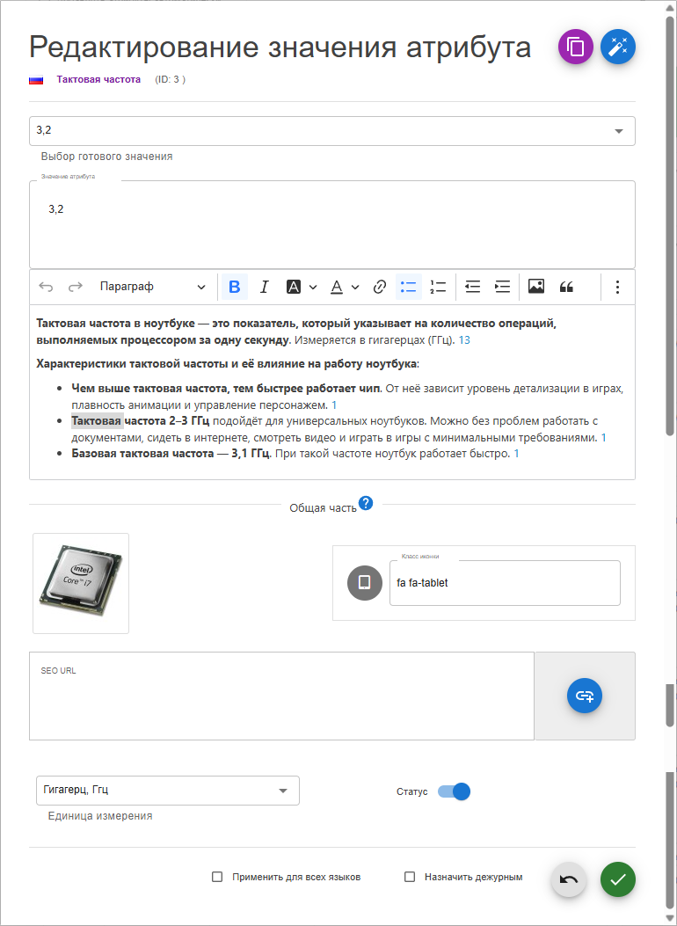Viewport: 677px width, 926px height.
Task: Open the editor's three-dot more options
Action: click(x=617, y=287)
